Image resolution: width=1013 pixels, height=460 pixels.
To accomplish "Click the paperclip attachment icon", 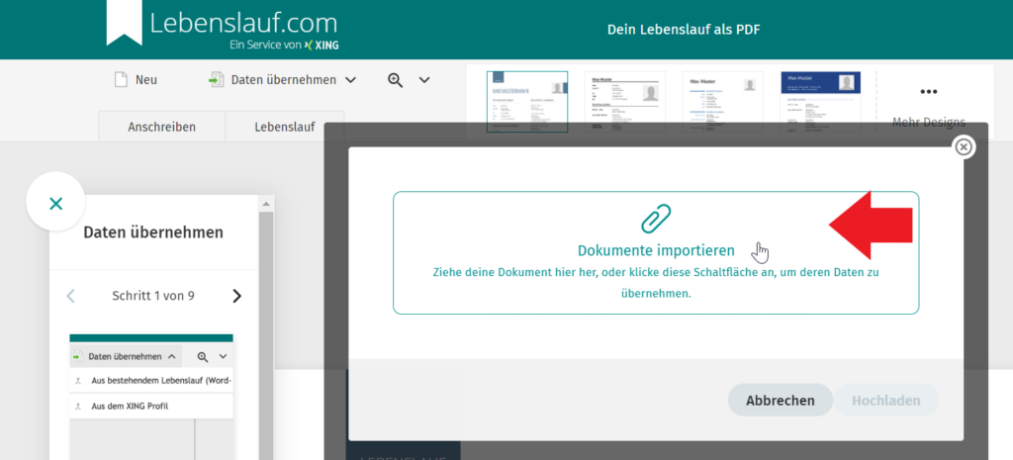I will (x=656, y=219).
